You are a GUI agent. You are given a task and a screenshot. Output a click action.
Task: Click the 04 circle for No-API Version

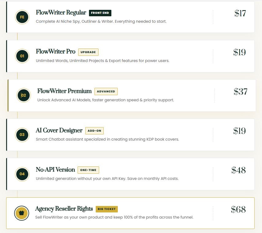(22, 174)
